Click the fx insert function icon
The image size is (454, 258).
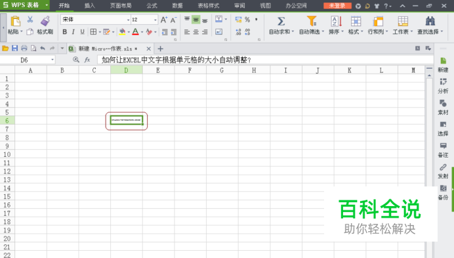tap(87, 60)
